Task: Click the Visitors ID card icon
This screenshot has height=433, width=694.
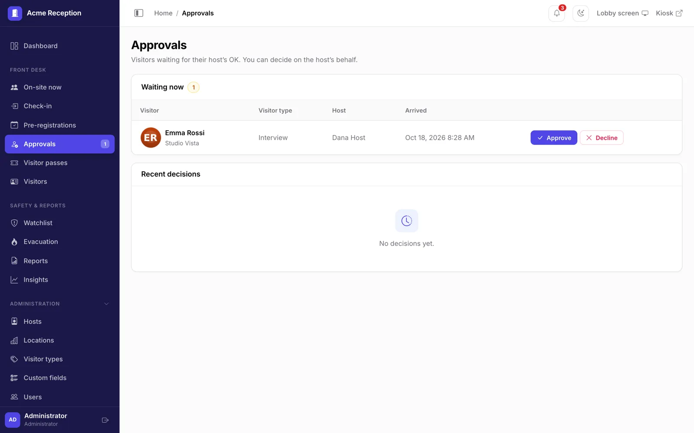Action: click(14, 182)
